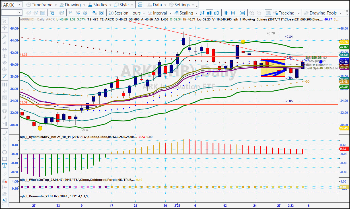This screenshot has width=350, height=209.
Task: Open the Style menu
Action: point(123,5)
